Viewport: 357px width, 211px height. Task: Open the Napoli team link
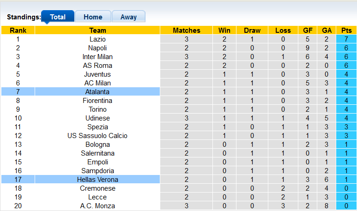(97, 48)
